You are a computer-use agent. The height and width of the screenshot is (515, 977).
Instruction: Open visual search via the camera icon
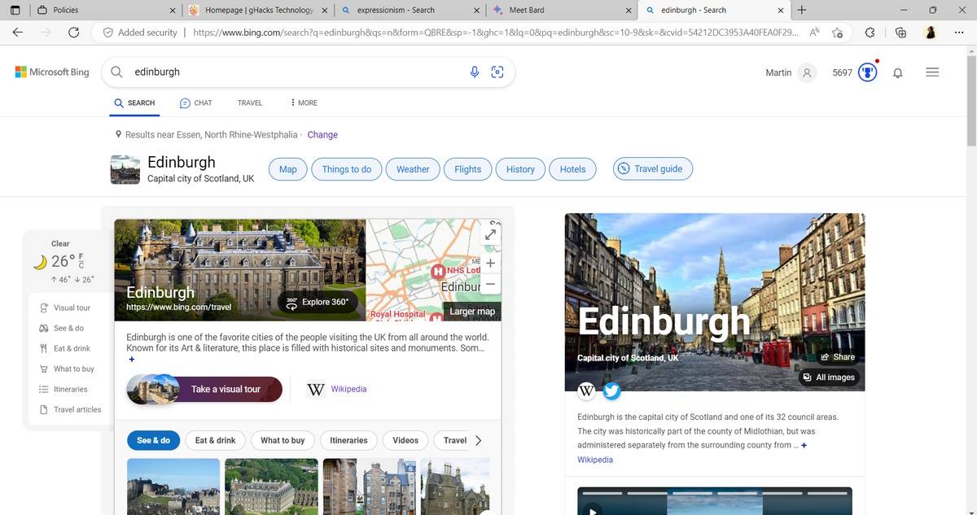[497, 72]
